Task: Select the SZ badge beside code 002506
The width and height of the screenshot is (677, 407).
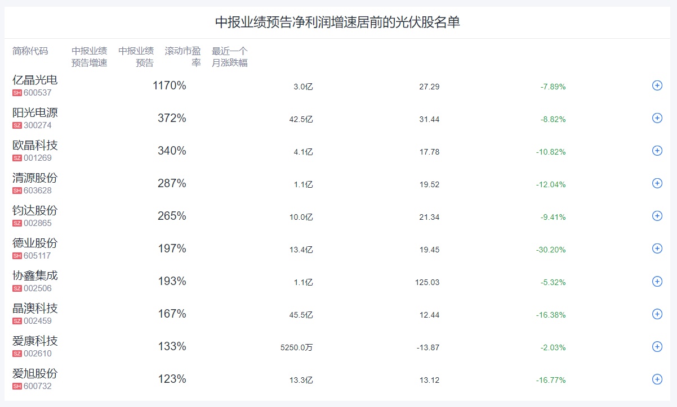Action: coord(17,288)
